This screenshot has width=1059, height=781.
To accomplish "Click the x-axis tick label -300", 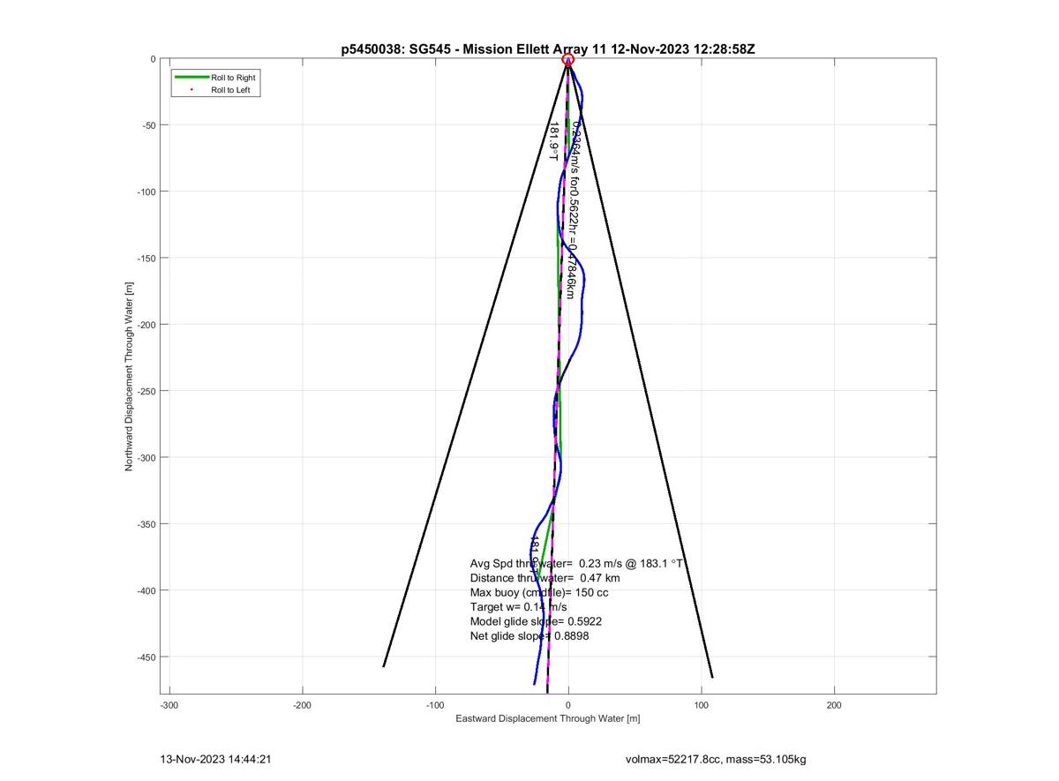I will tap(170, 705).
